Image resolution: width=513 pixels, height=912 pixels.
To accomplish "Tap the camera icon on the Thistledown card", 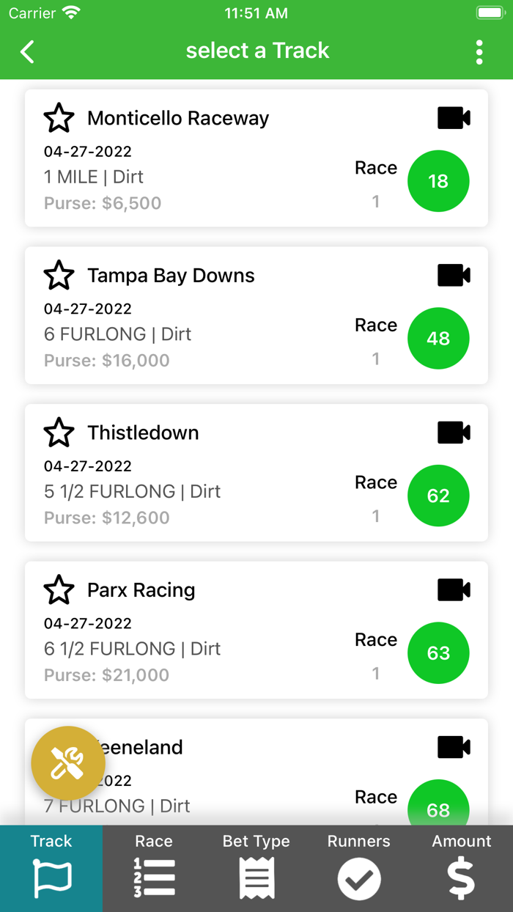I will coord(453,432).
